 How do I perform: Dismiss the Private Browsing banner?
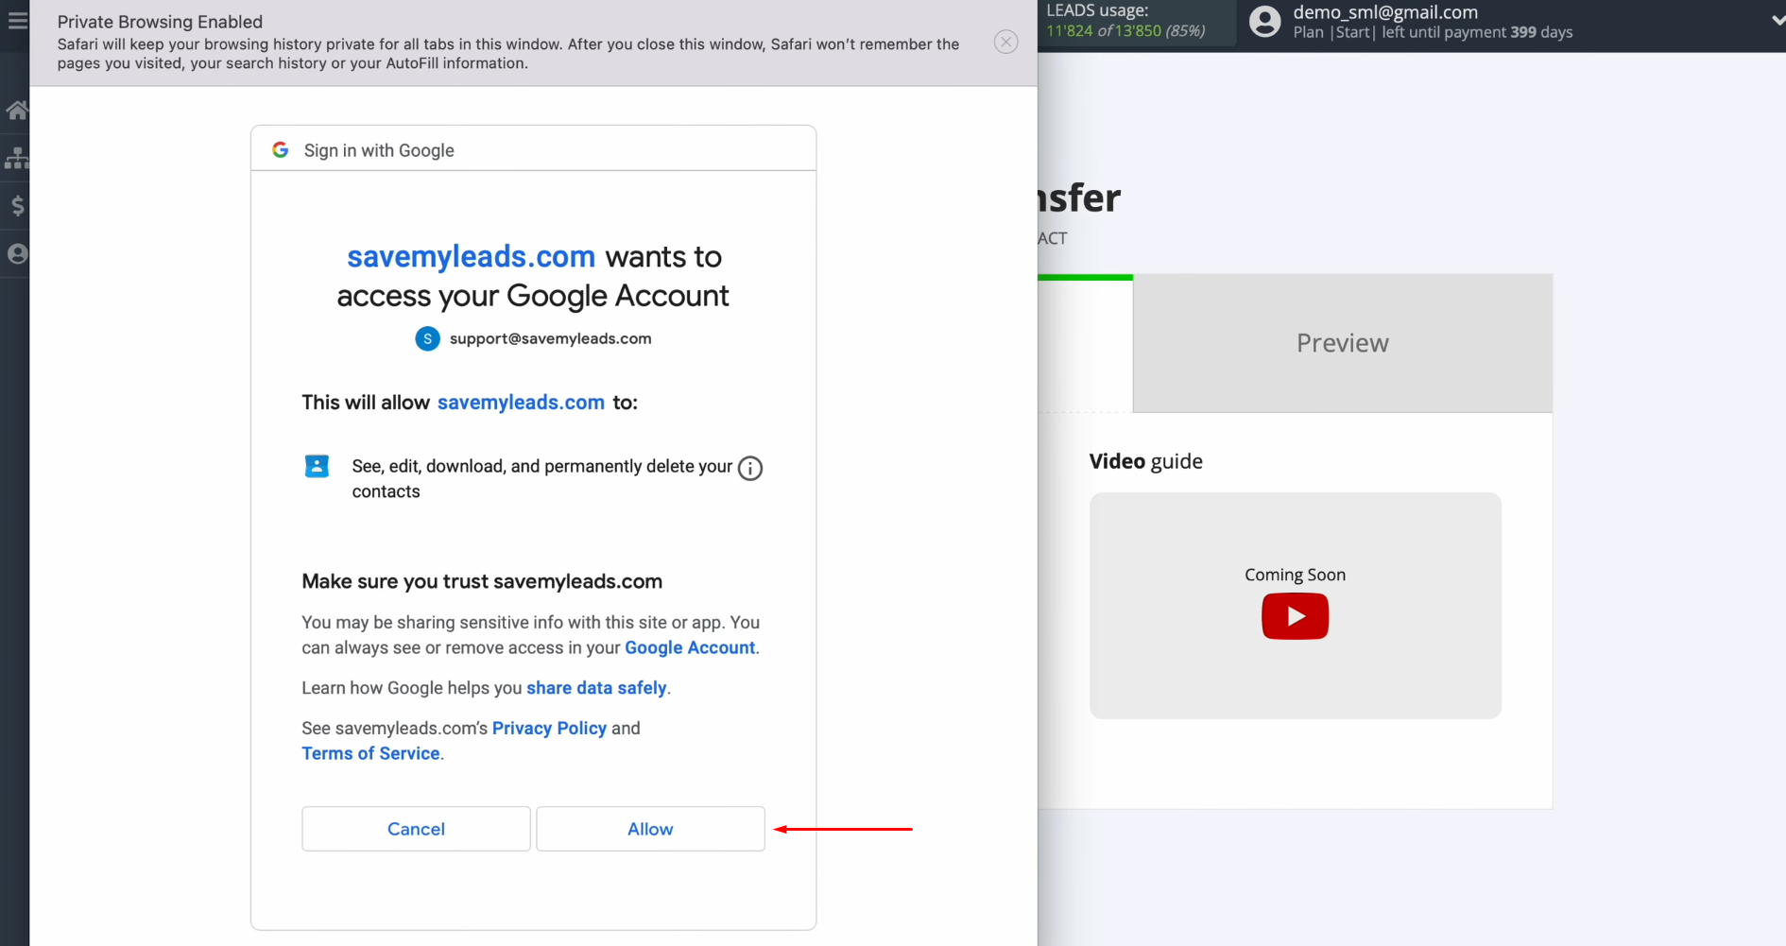(x=1005, y=42)
